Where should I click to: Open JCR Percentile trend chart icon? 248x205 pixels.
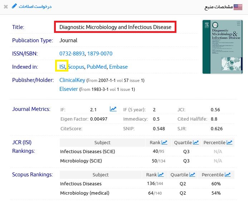point(230,142)
